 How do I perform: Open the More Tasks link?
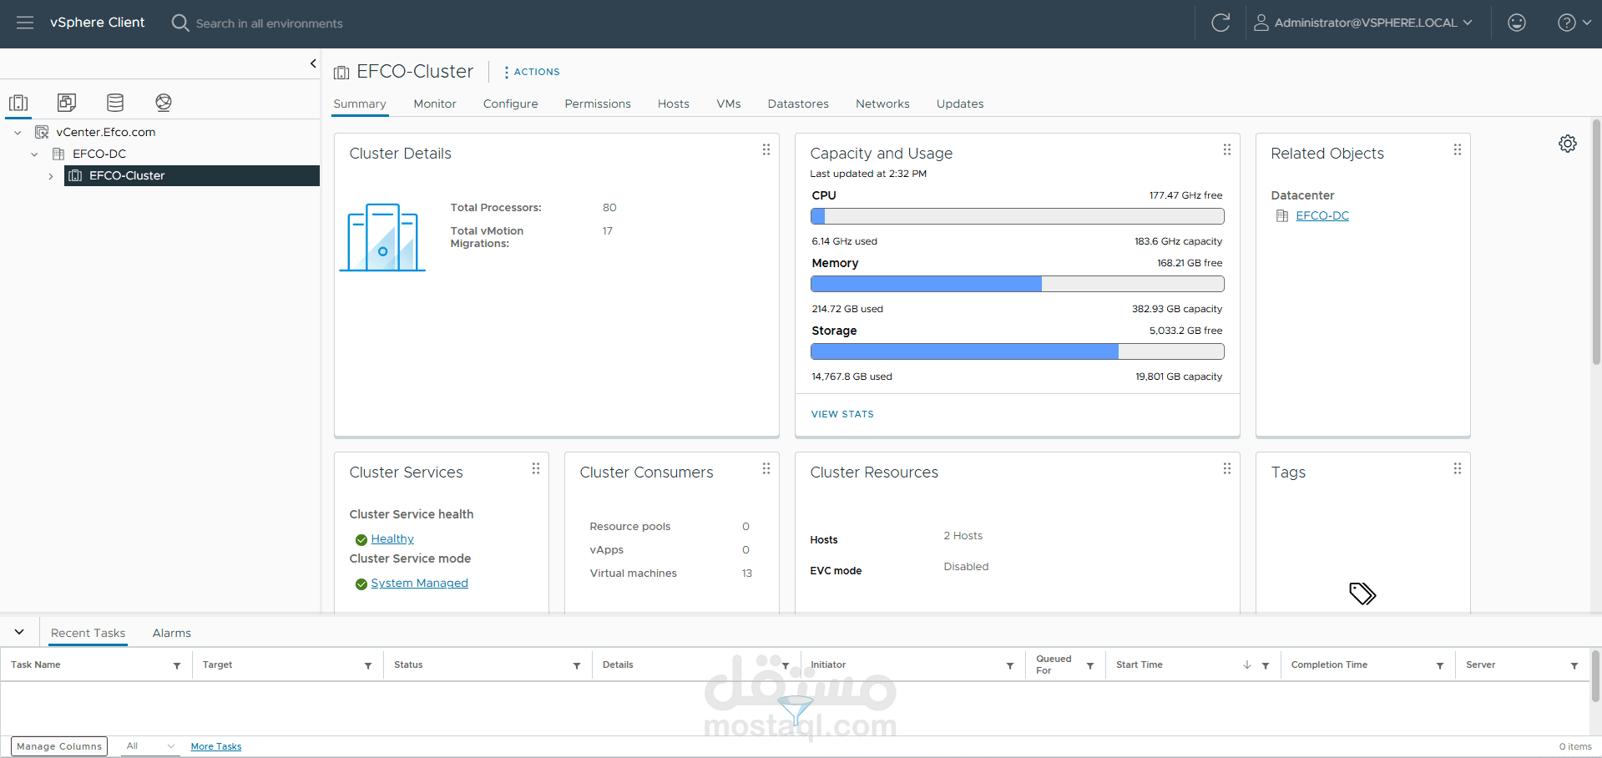215,746
